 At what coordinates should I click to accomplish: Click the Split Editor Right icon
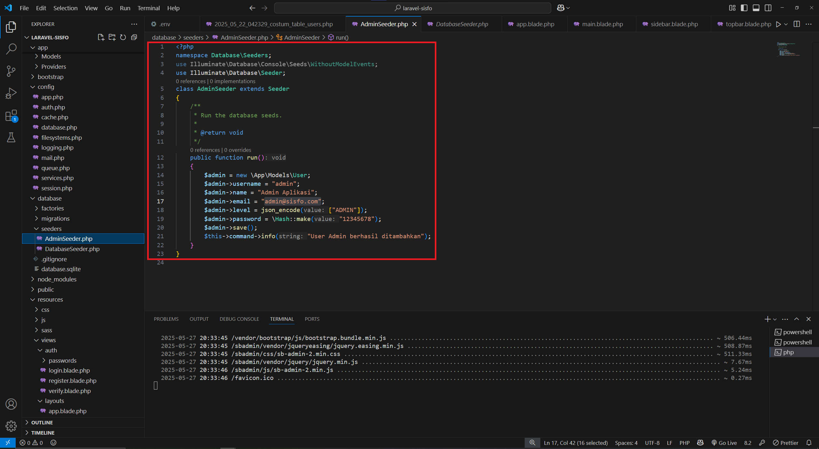(x=797, y=24)
